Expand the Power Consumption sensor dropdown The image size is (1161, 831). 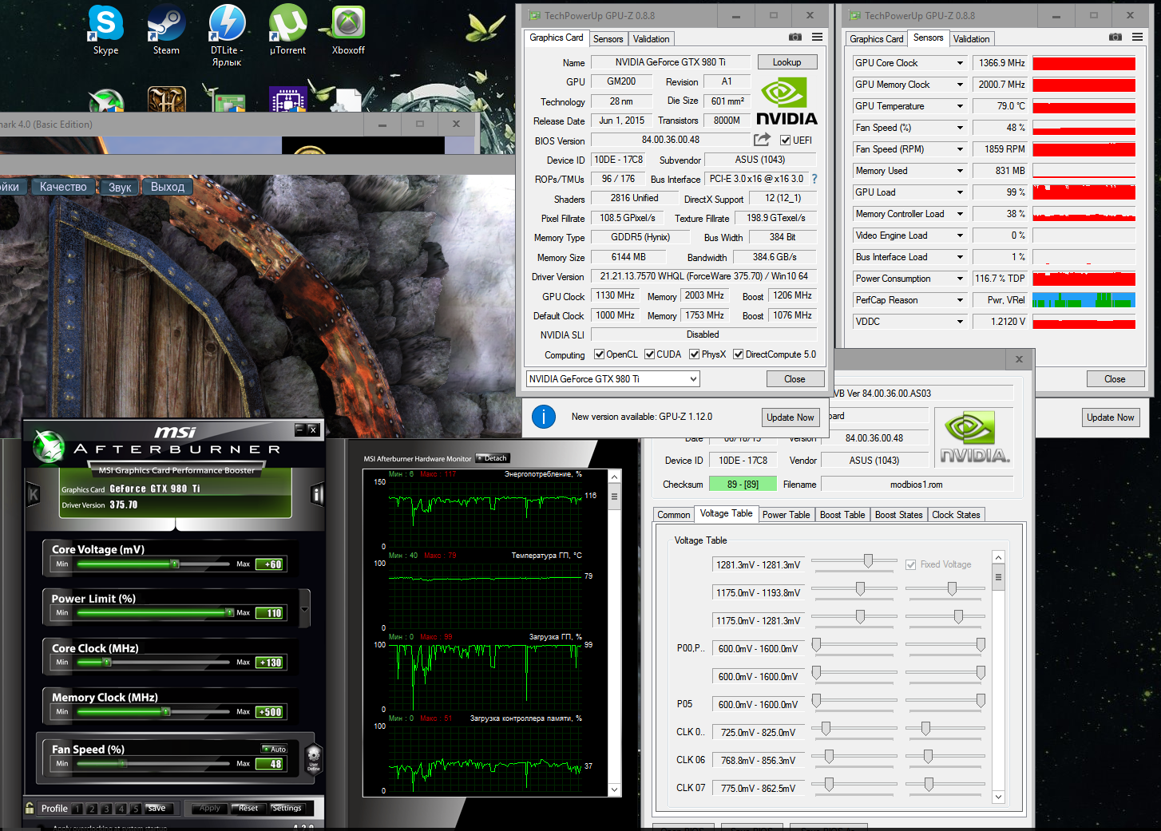tap(960, 279)
